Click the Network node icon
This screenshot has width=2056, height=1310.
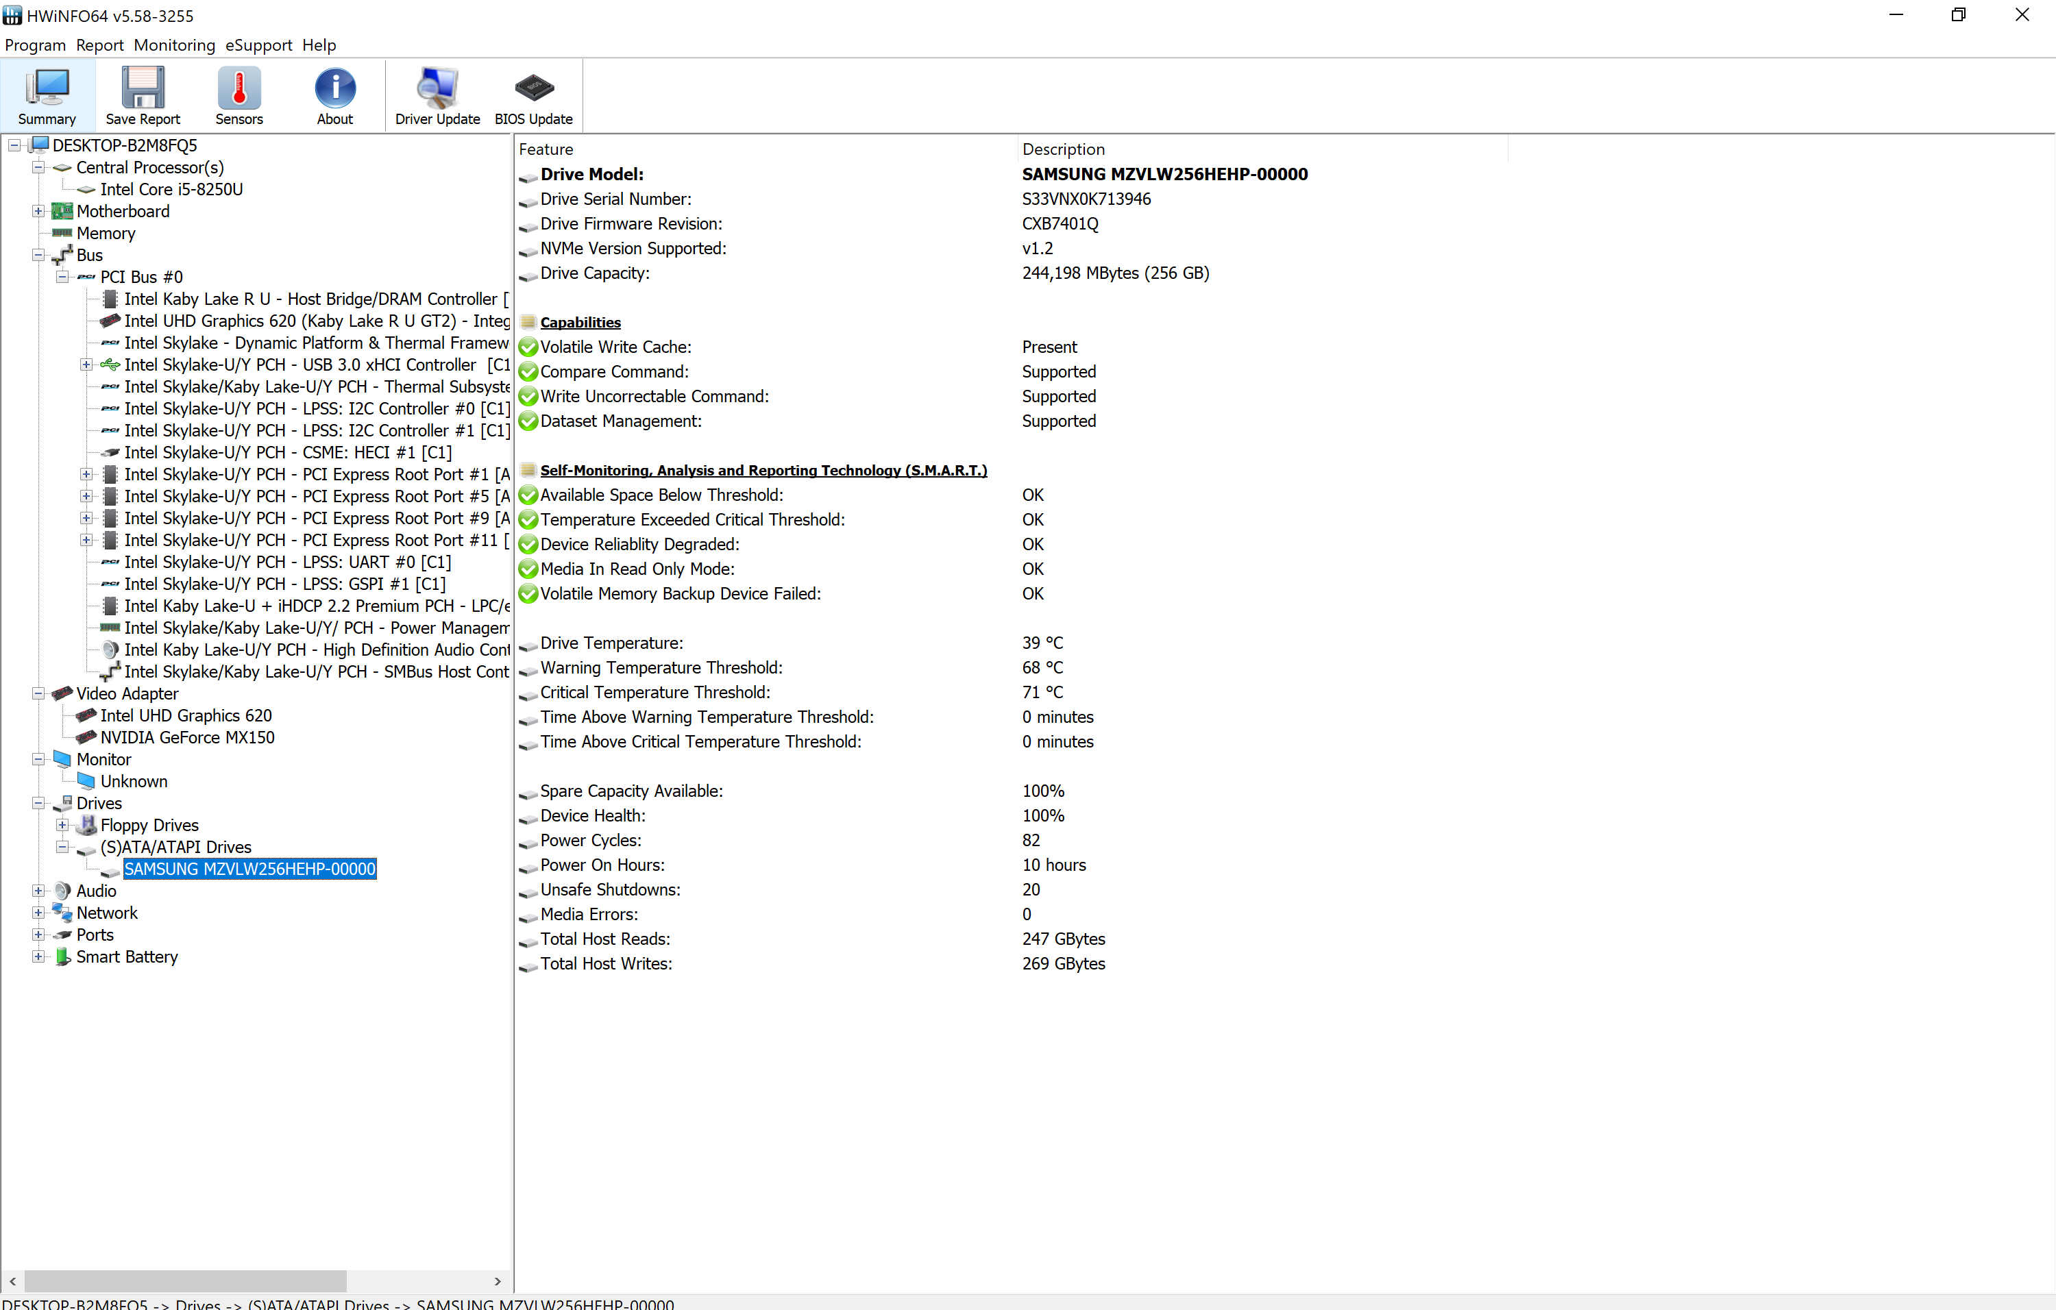[x=62, y=913]
